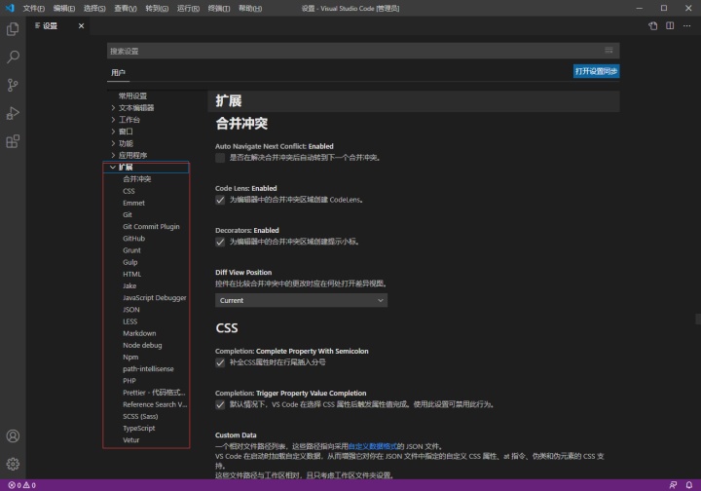Select CSS in the settings tree
Viewport: 701px width, 491px height.
pyautogui.click(x=129, y=191)
